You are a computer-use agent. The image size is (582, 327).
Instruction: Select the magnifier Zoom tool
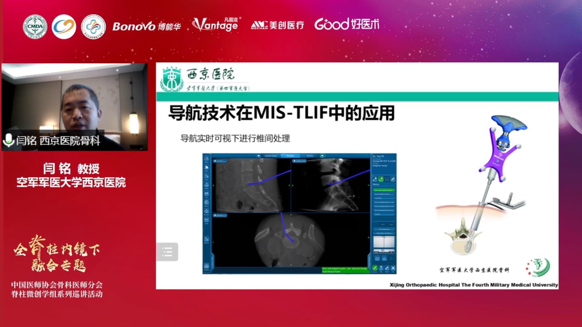click(207, 176)
